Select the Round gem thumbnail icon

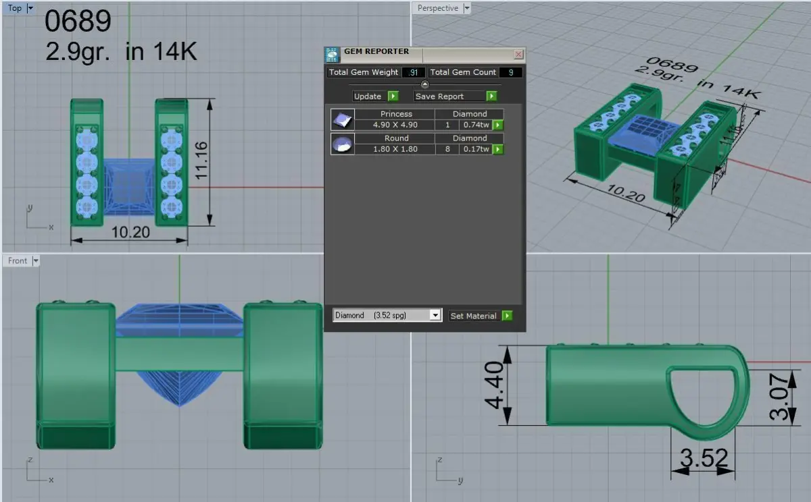[x=342, y=144]
